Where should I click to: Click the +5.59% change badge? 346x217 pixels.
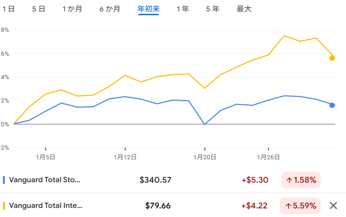(301, 206)
